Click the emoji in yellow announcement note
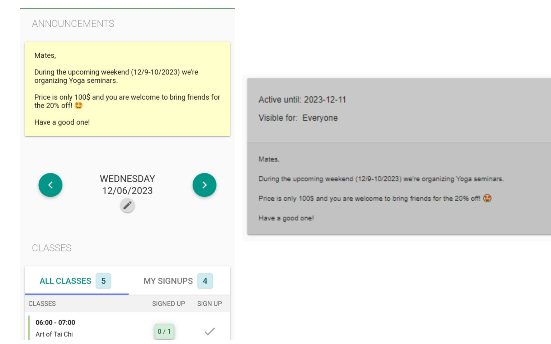 (79, 106)
